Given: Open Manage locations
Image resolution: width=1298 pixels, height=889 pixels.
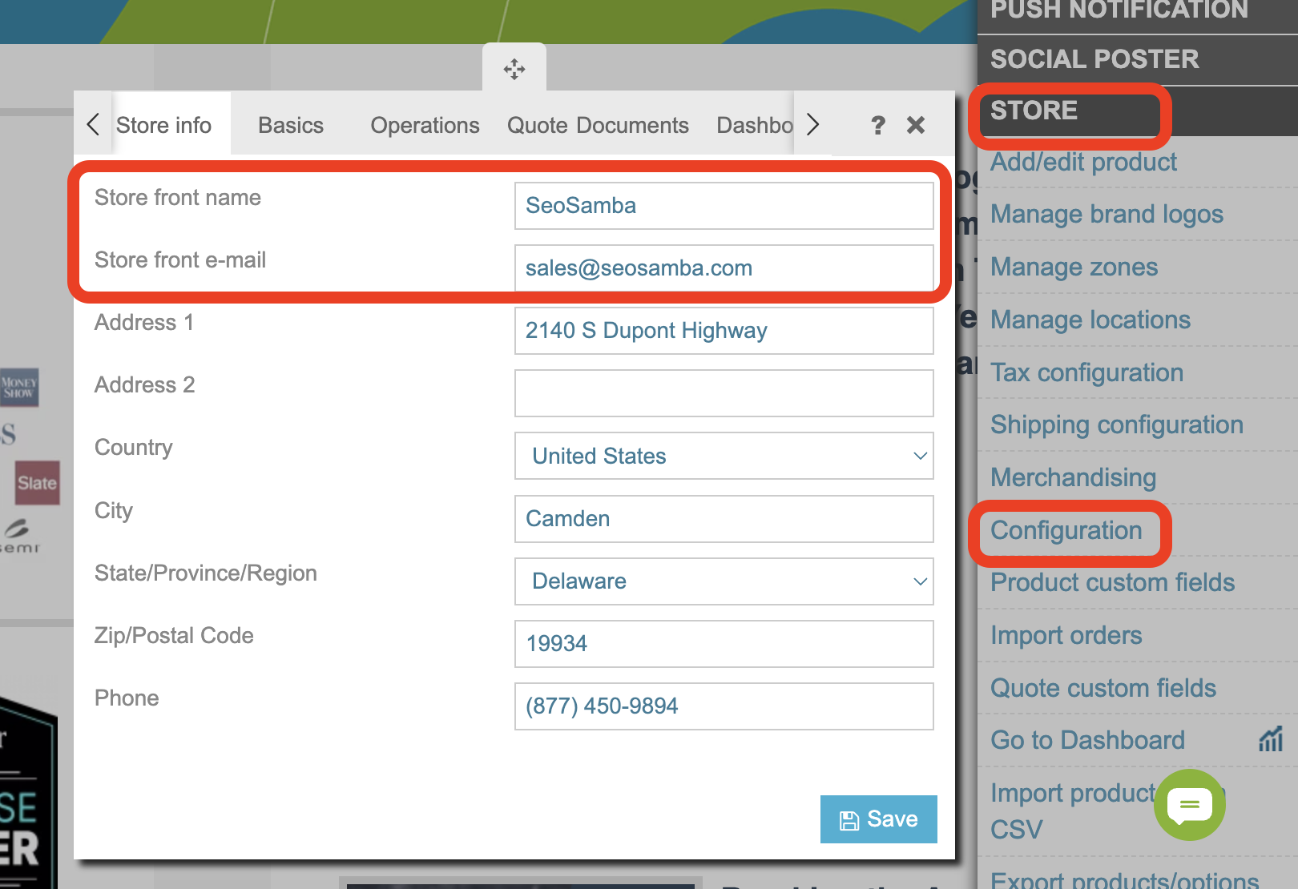Looking at the screenshot, I should [1090, 320].
